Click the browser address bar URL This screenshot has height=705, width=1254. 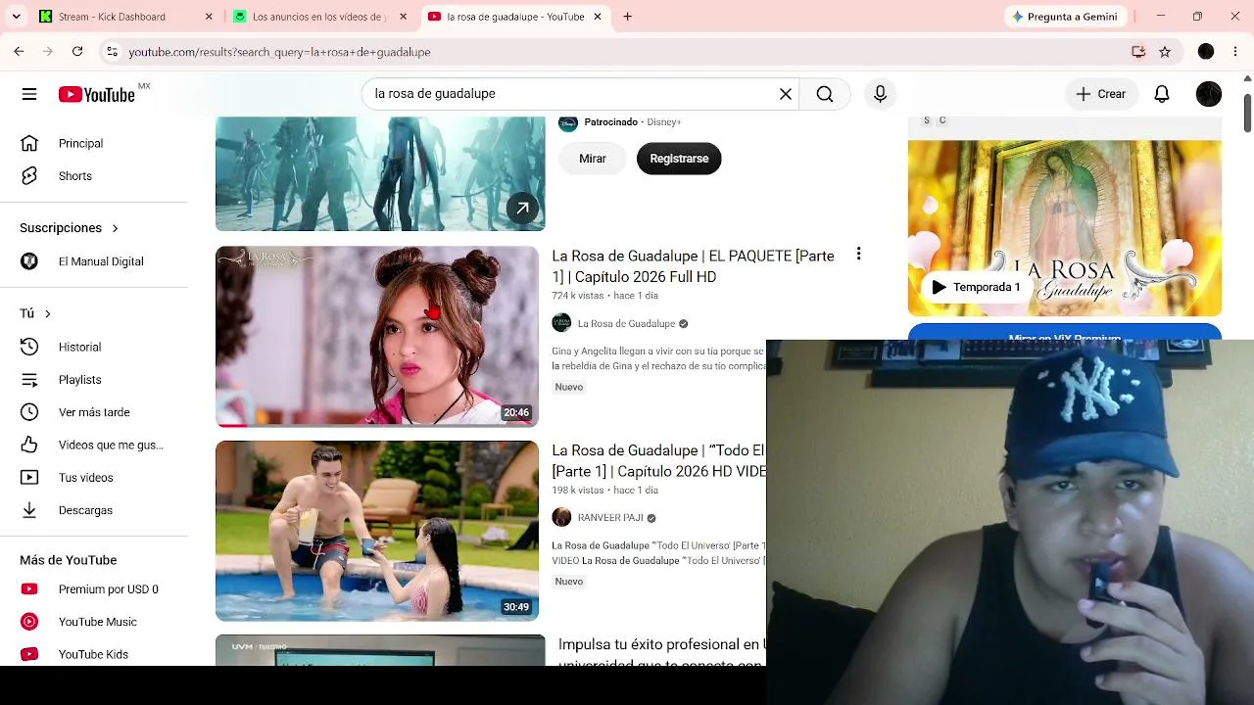coord(279,52)
